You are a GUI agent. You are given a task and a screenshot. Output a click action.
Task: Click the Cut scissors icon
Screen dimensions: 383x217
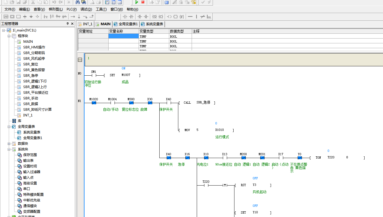click(33, 2)
